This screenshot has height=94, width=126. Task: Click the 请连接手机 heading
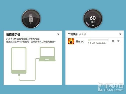[13, 35]
